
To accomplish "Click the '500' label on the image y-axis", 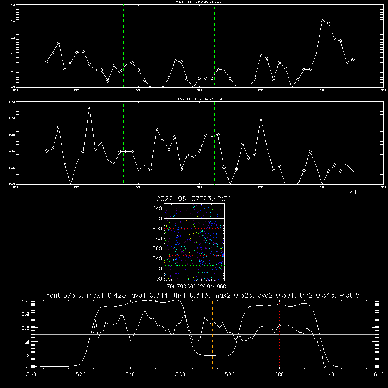I will pos(158,278).
